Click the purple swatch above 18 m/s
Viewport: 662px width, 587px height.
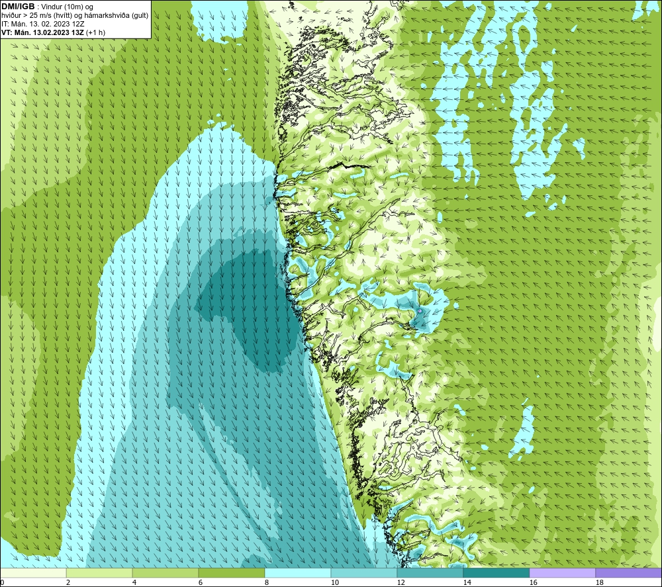point(629,572)
